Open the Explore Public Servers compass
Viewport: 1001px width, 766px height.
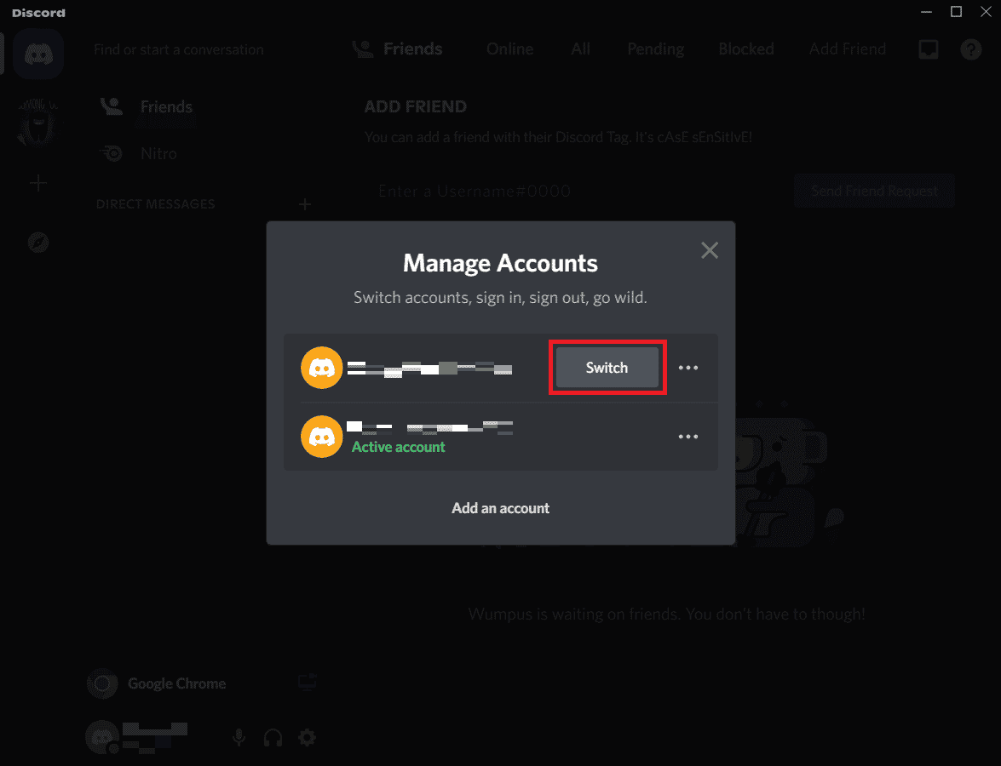(37, 242)
